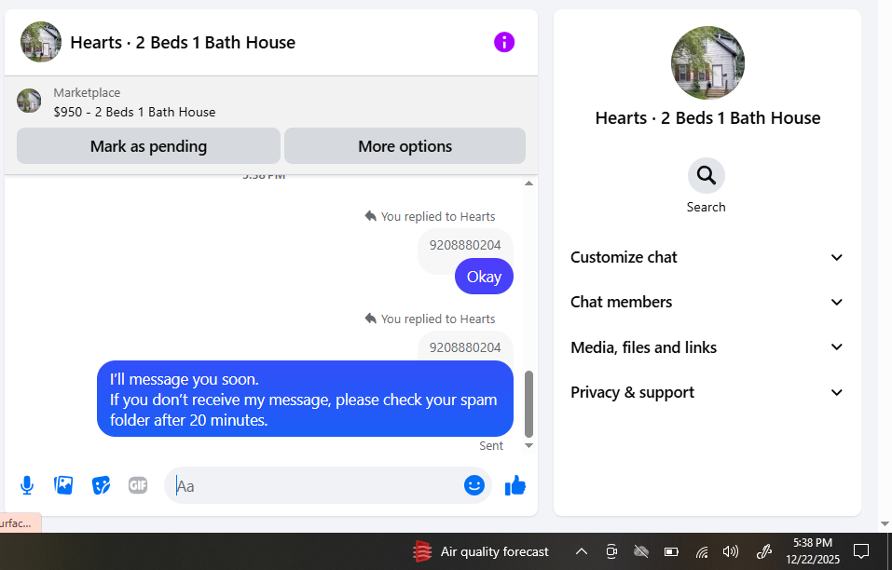Open Marketplace listing thumbnail
Image resolution: width=892 pixels, height=570 pixels.
point(29,101)
